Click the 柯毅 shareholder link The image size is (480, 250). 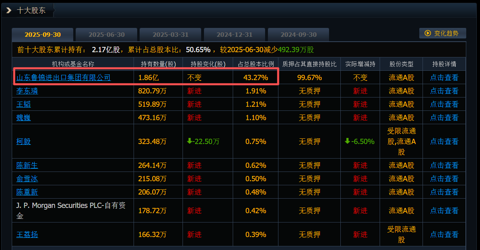click(x=23, y=142)
